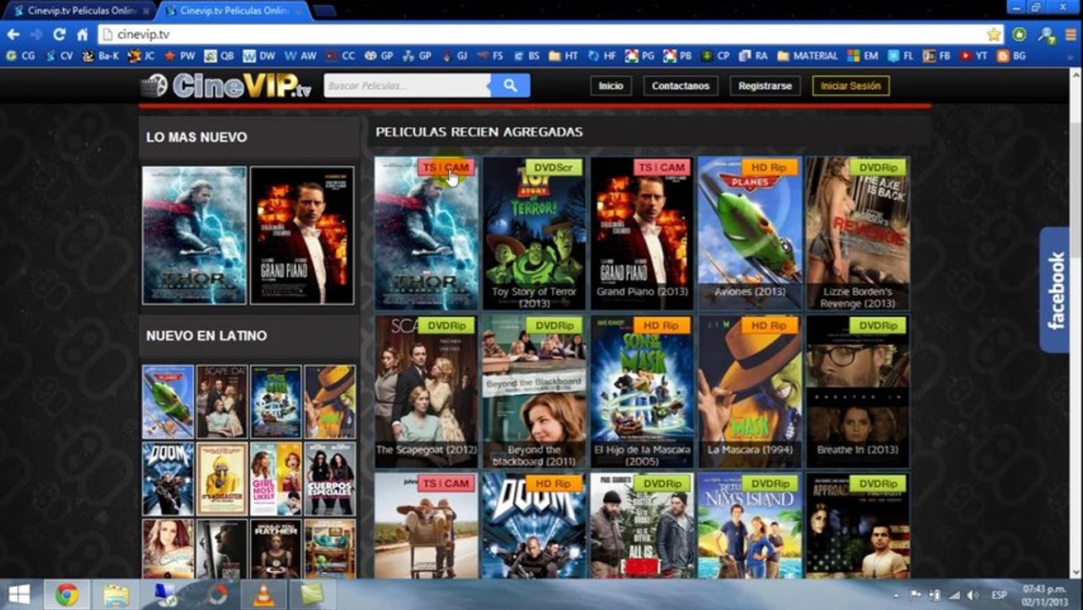Open VLC media player from taskbar
This screenshot has width=1083, height=610.
click(264, 595)
